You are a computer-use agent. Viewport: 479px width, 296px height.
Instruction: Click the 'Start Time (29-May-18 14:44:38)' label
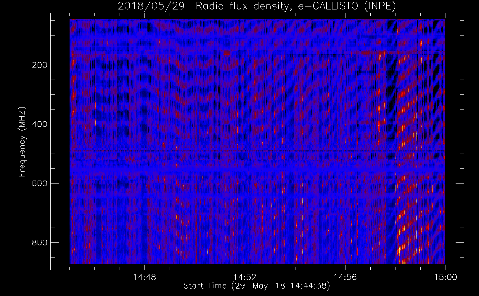[x=257, y=286]
